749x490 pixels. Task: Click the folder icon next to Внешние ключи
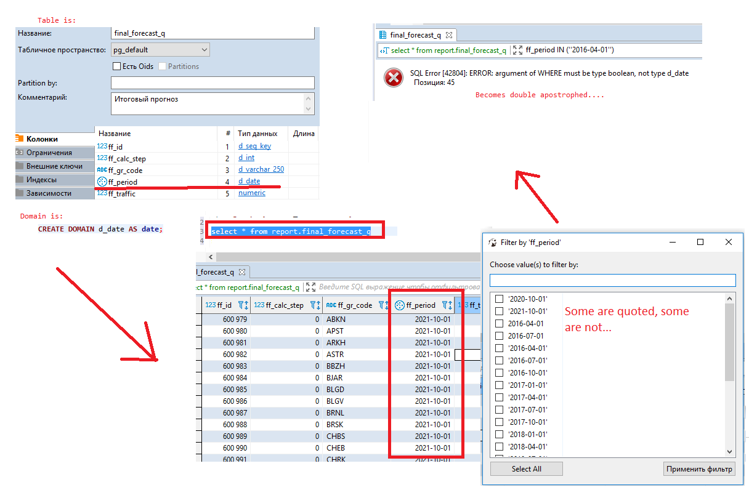point(20,166)
